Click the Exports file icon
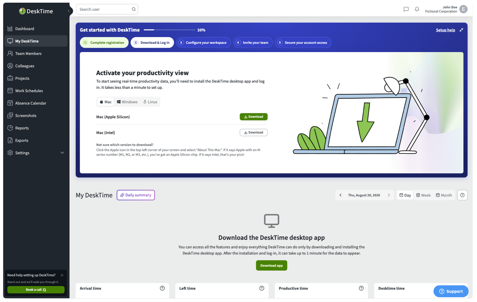Viewport: 477px width, 302px height. [10, 140]
